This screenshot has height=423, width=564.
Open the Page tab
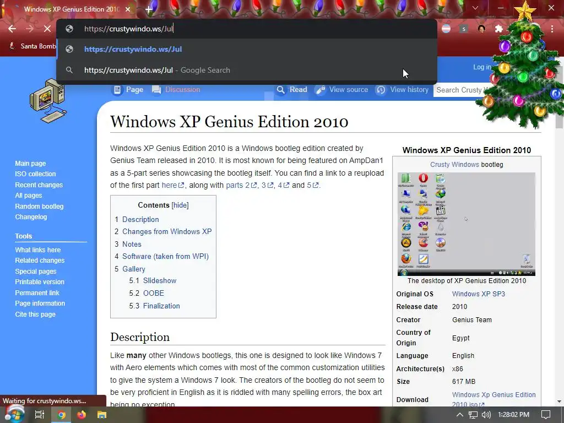(x=128, y=90)
